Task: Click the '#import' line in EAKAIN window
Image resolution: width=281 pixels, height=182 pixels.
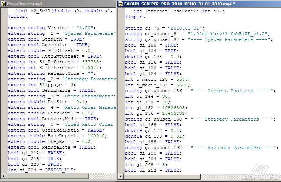Action: click(x=135, y=17)
